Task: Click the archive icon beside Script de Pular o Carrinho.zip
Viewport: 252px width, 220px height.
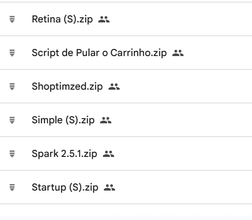Action: coord(12,53)
